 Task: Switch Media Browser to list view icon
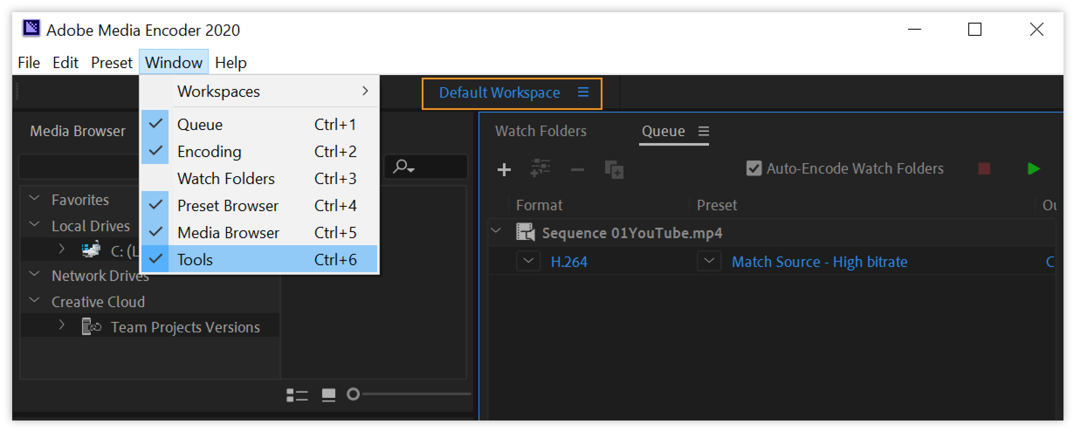click(x=297, y=395)
